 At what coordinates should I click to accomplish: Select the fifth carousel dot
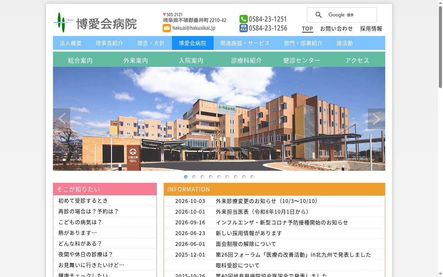219,177
